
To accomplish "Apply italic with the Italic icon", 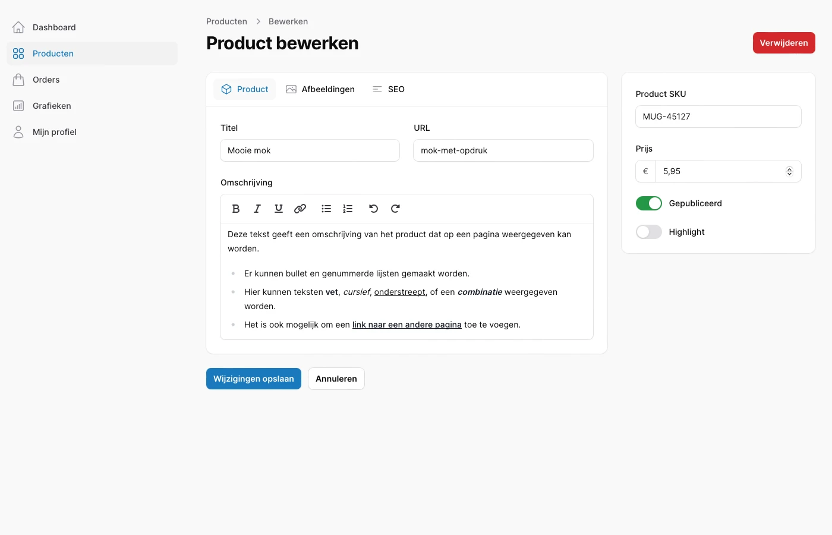I will 257,209.
